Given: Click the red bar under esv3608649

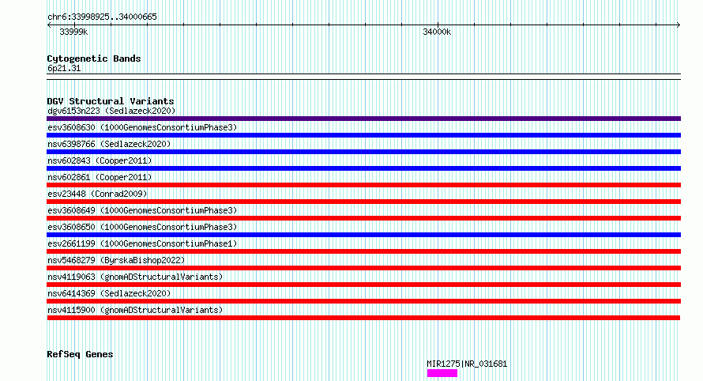Looking at the screenshot, I should (x=363, y=218).
